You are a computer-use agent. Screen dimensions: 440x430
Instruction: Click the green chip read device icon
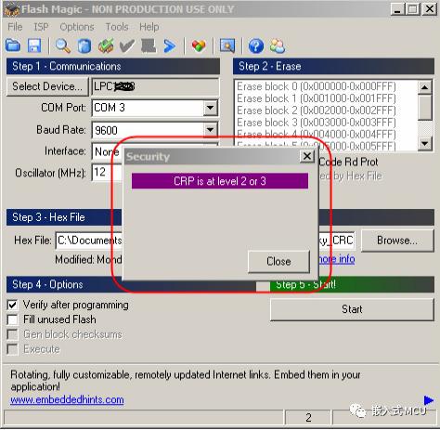(x=106, y=46)
